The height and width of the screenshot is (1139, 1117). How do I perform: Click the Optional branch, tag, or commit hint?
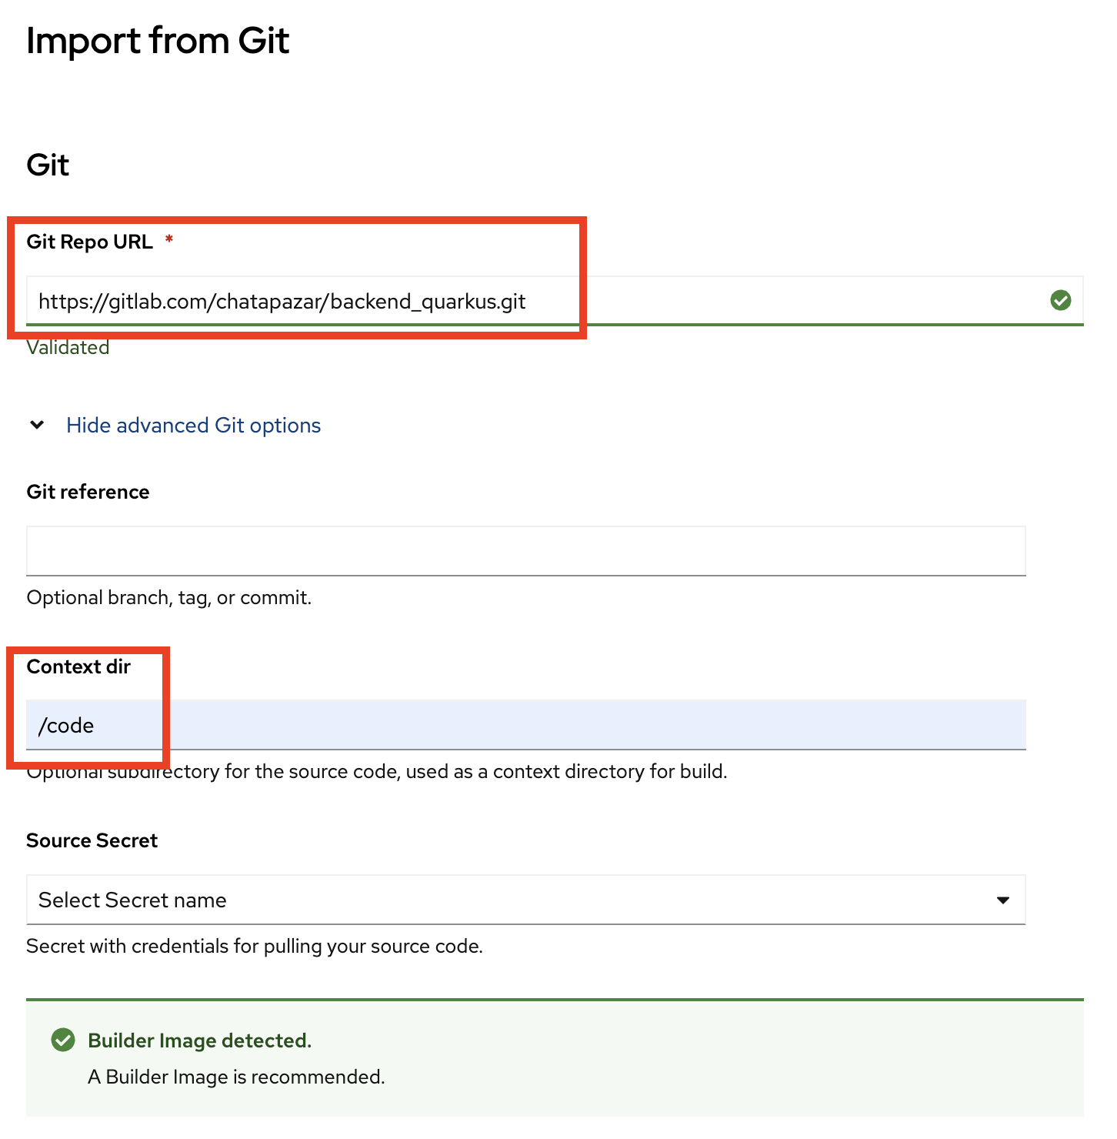click(169, 598)
